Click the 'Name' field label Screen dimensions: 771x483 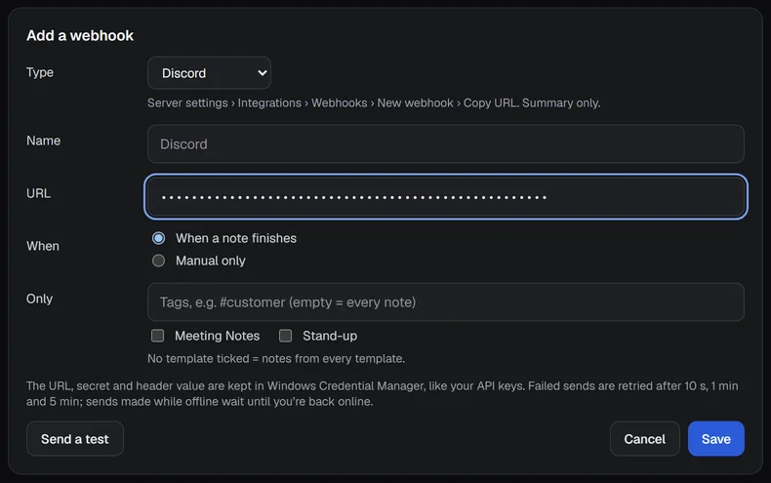(x=43, y=141)
